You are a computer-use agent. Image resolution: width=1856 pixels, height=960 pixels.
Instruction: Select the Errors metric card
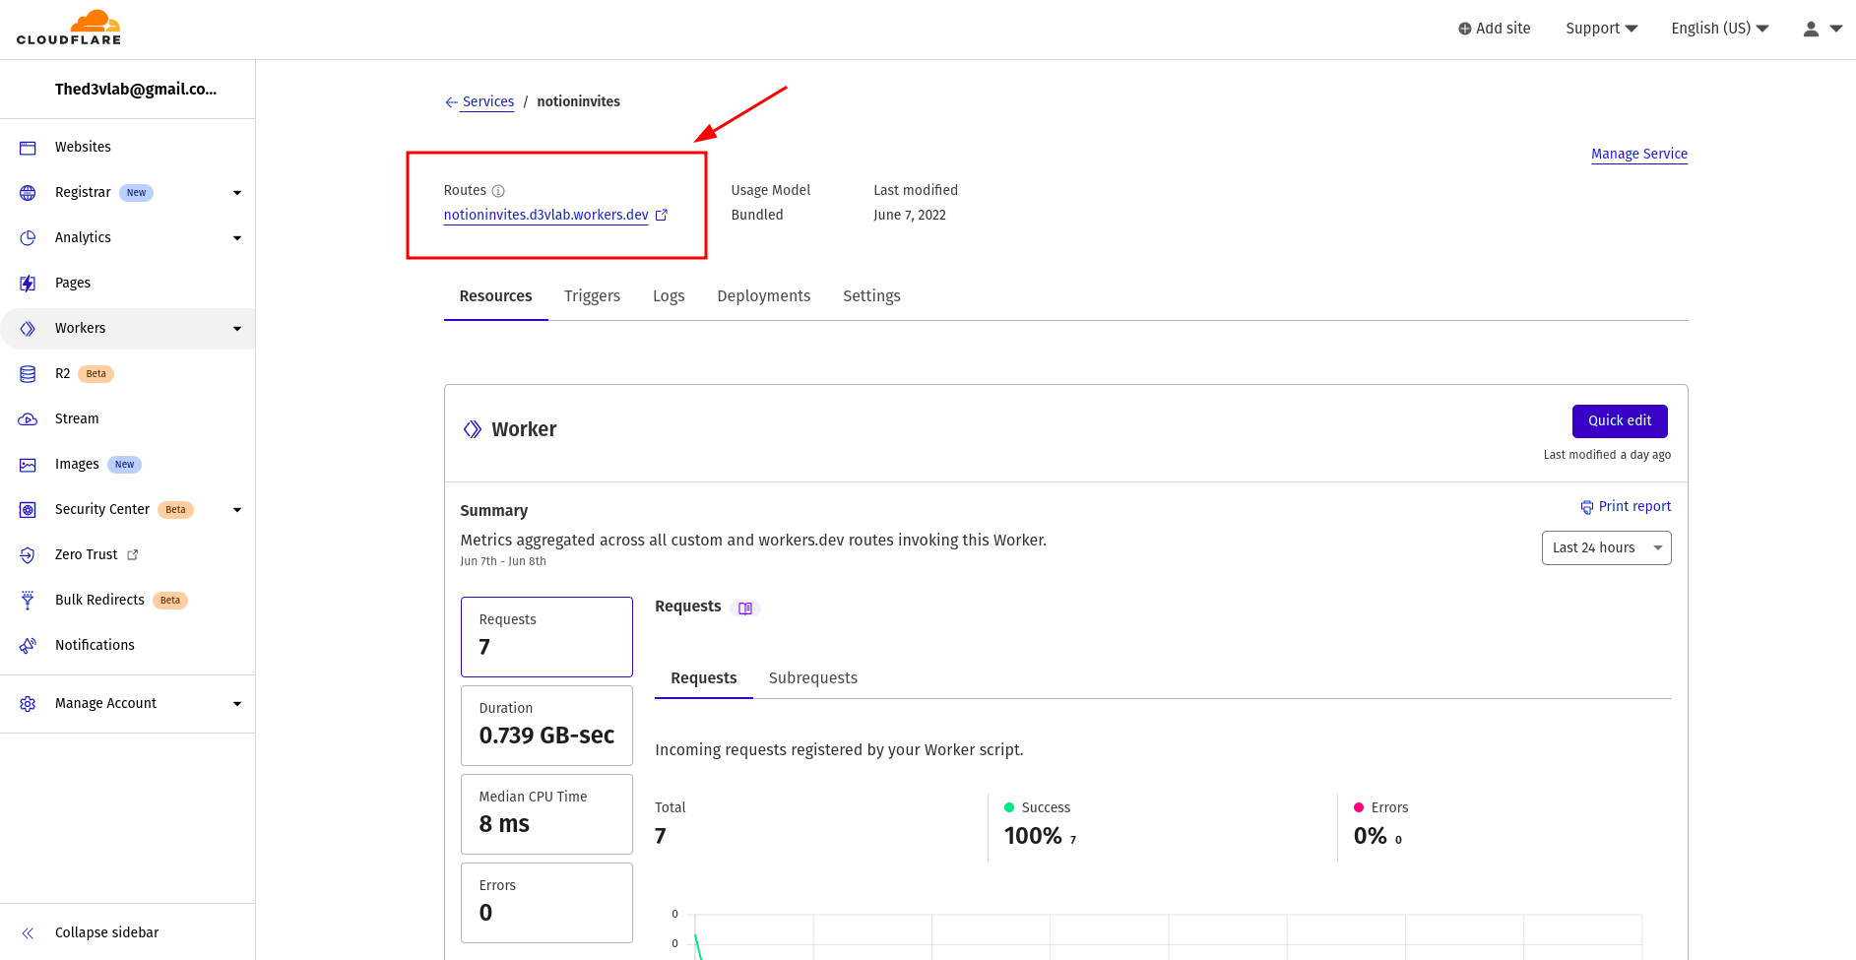tap(546, 903)
